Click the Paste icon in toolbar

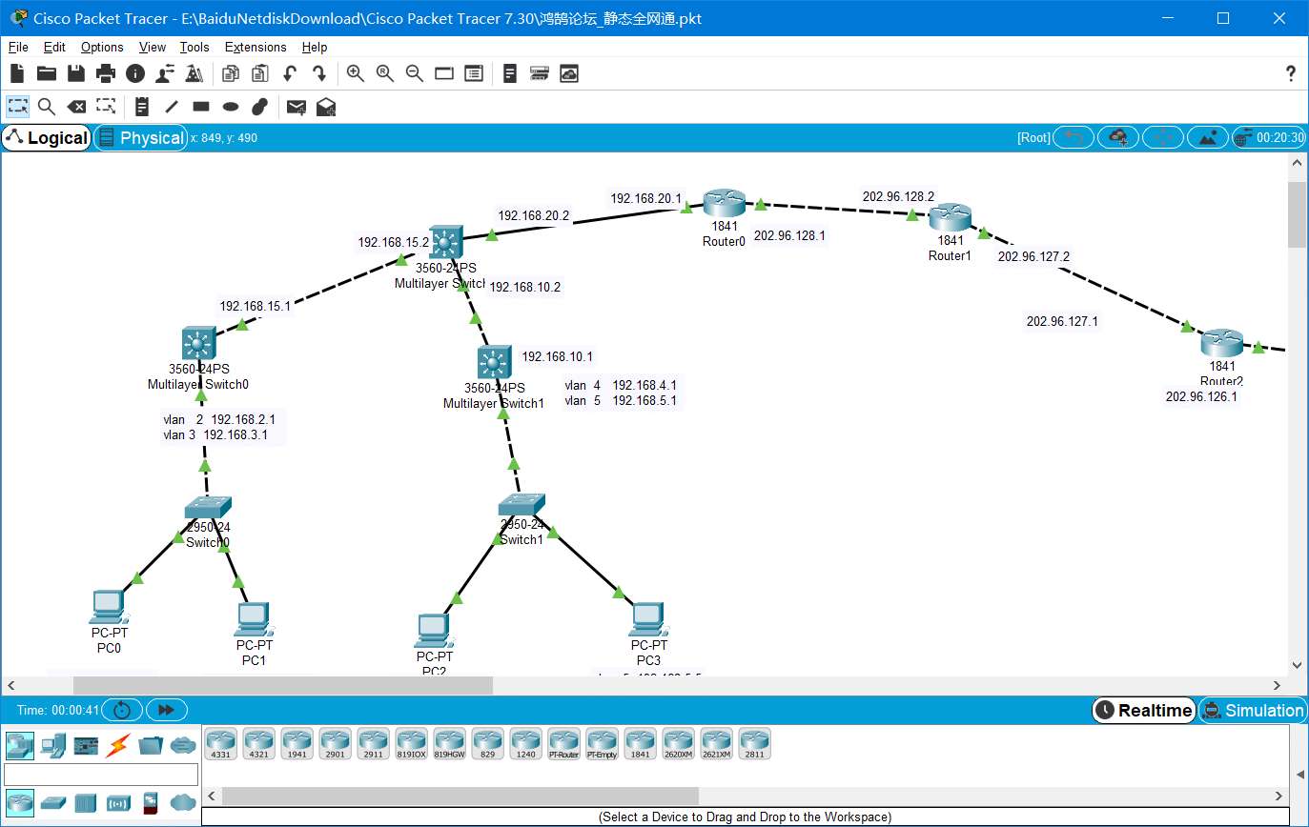click(x=259, y=73)
